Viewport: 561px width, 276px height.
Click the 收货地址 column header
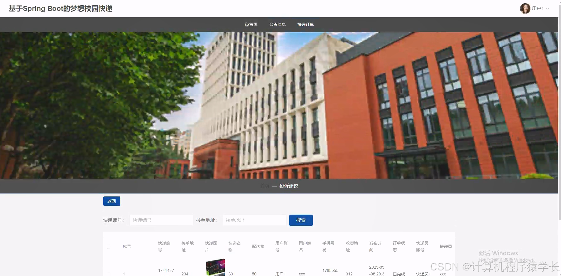coord(352,246)
